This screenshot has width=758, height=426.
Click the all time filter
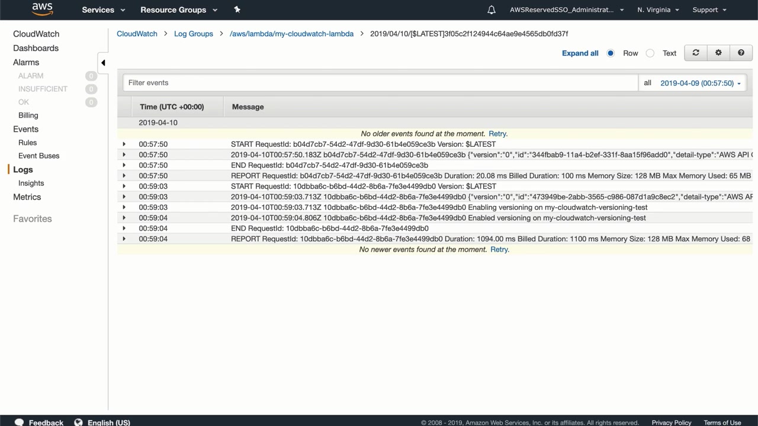click(x=647, y=83)
